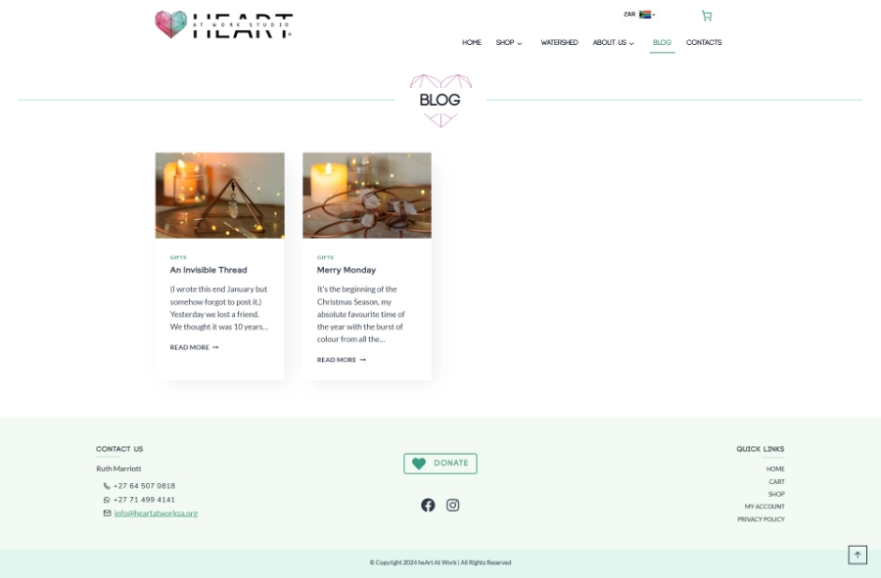
Task: Click the Donate button
Action: (440, 464)
